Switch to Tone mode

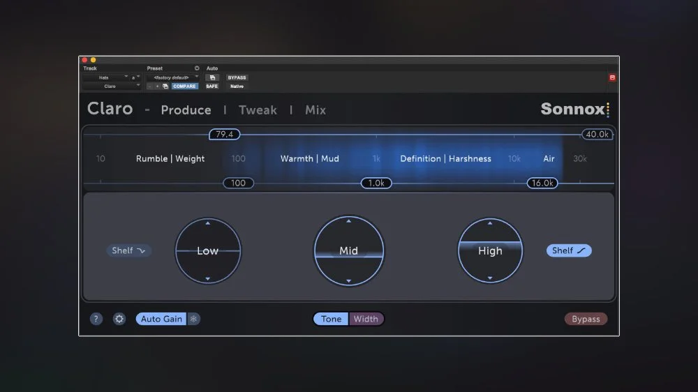pos(331,319)
